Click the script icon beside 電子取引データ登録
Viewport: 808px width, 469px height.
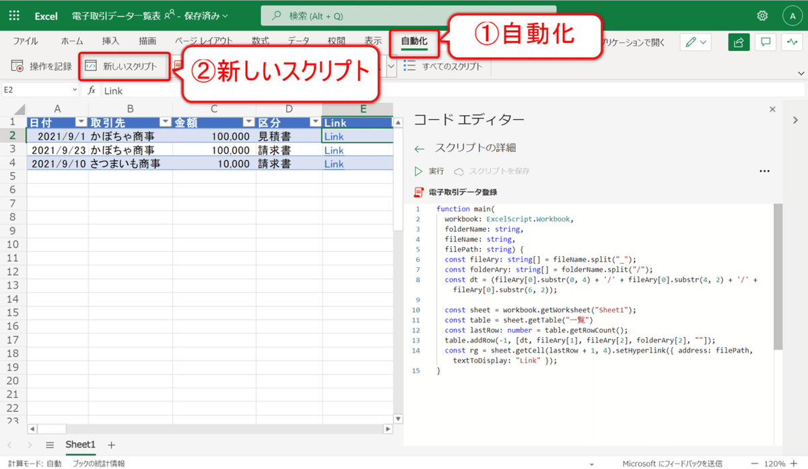[x=418, y=192]
